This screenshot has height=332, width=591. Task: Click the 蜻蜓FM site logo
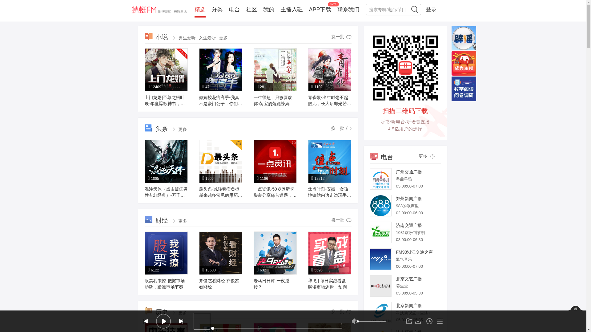(159, 10)
